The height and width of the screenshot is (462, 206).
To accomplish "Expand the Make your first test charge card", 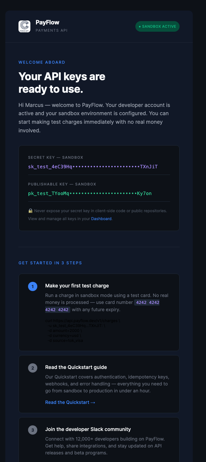I will (99, 312).
